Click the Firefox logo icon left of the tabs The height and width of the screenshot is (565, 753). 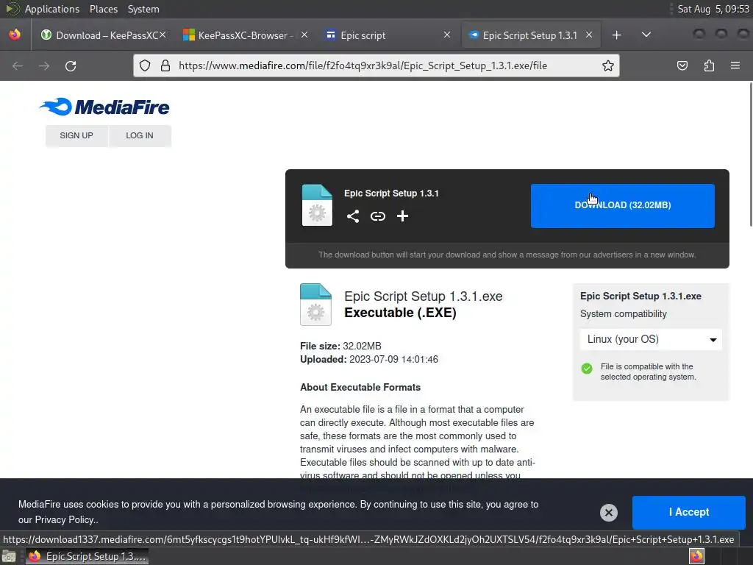[x=15, y=35]
